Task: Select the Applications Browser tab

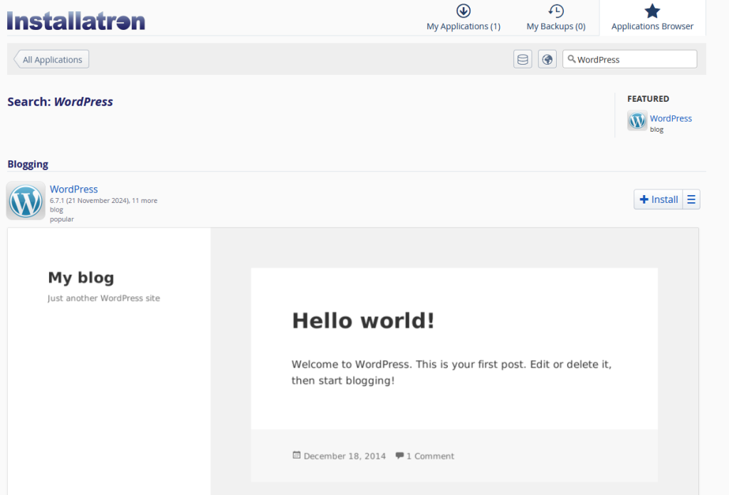Action: pyautogui.click(x=652, y=18)
